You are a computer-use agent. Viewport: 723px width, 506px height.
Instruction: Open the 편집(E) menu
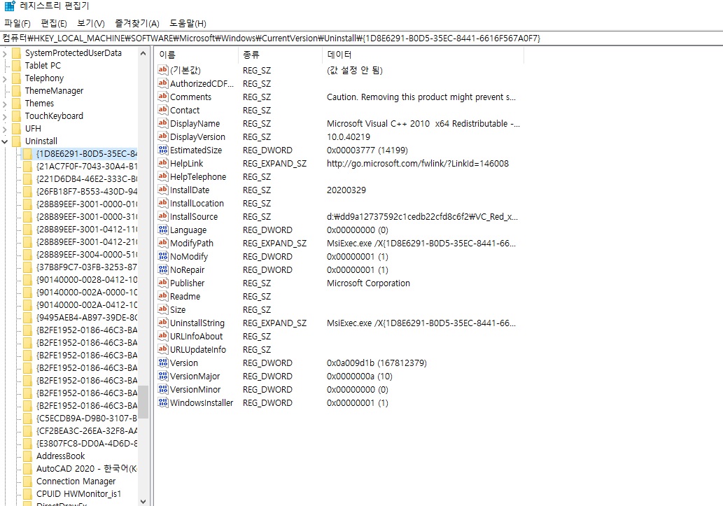pos(54,24)
